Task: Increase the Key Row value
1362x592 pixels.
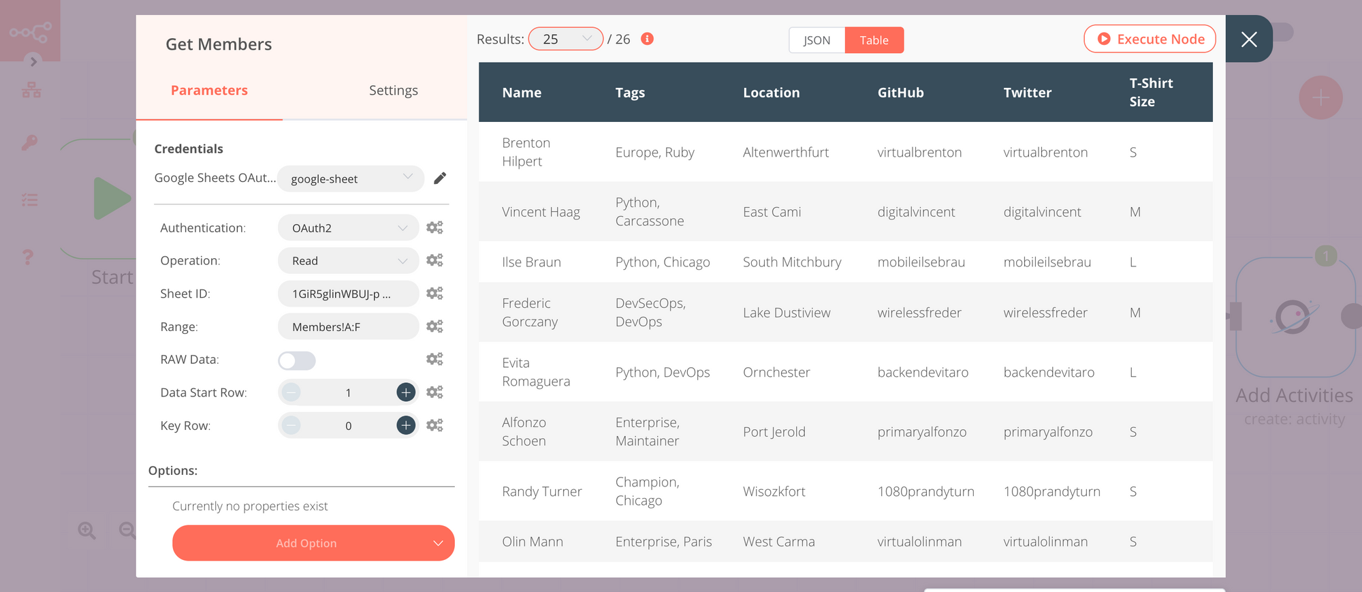Action: [406, 425]
